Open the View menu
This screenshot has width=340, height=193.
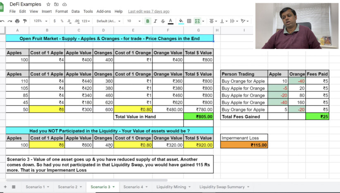pyautogui.click(x=34, y=11)
